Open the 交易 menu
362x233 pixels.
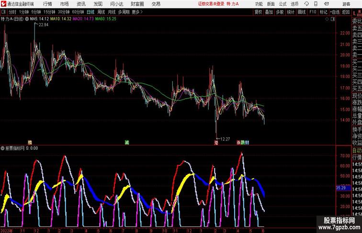click(x=156, y=4)
